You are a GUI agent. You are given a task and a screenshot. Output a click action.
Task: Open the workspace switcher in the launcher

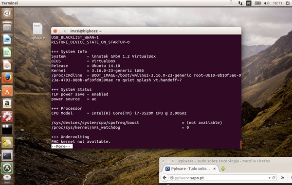pyautogui.click(x=7, y=130)
